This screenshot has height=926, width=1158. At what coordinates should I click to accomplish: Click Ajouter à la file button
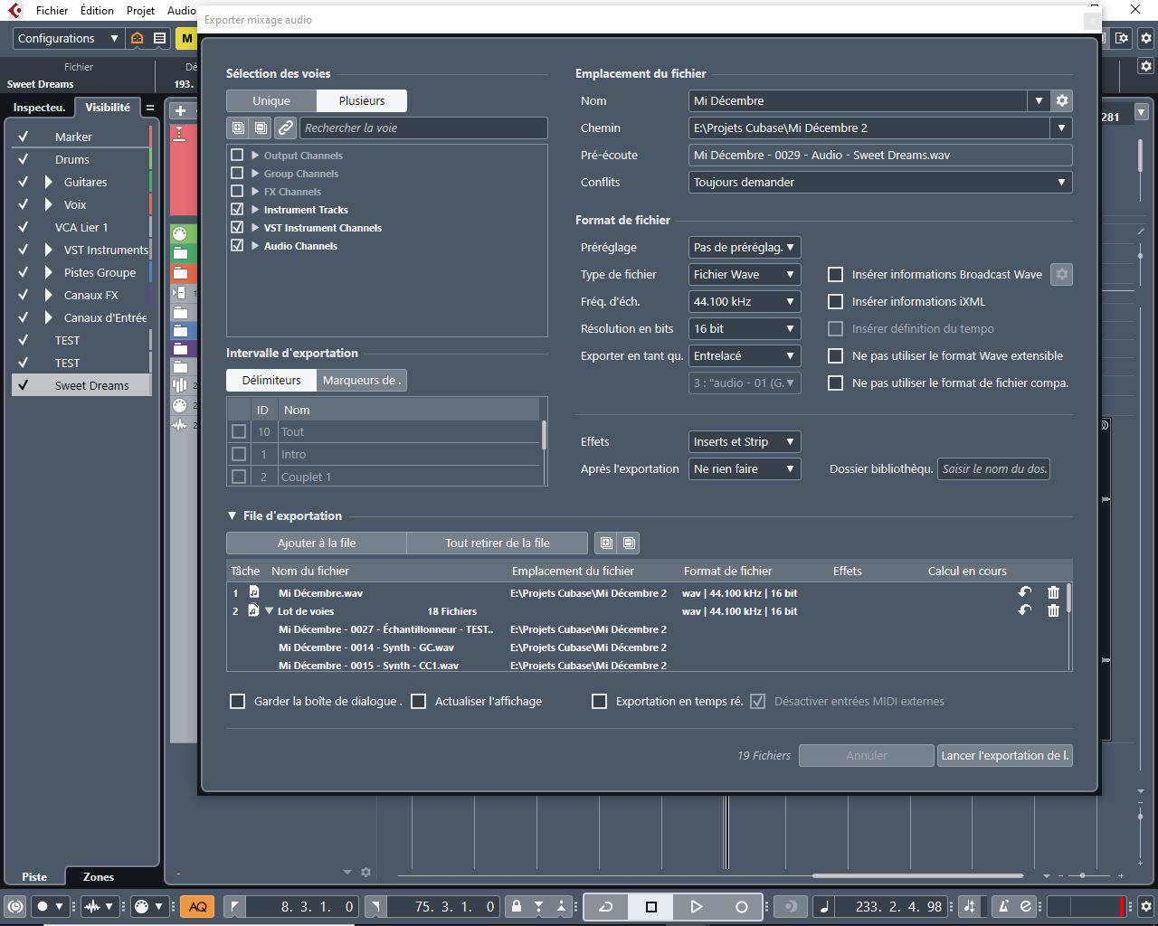pyautogui.click(x=317, y=543)
